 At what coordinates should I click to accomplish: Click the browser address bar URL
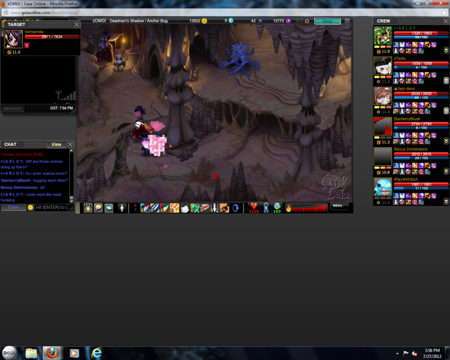tap(44, 13)
